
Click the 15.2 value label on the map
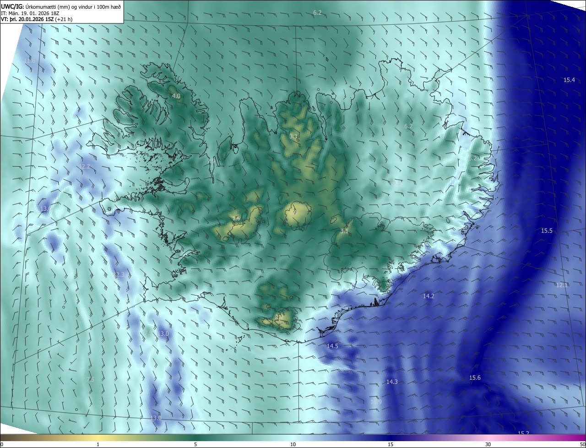point(523,433)
